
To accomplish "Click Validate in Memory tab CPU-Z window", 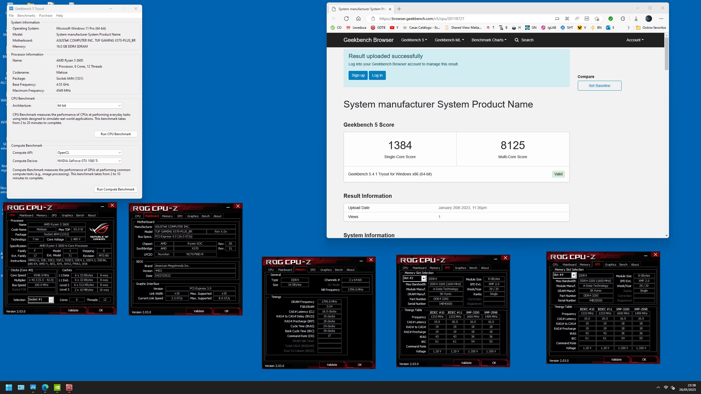I will tap(332, 365).
